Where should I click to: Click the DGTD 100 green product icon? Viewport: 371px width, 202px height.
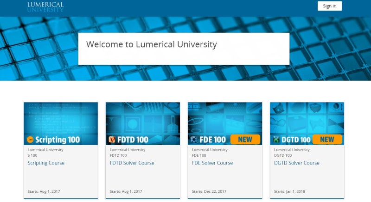coord(276,140)
